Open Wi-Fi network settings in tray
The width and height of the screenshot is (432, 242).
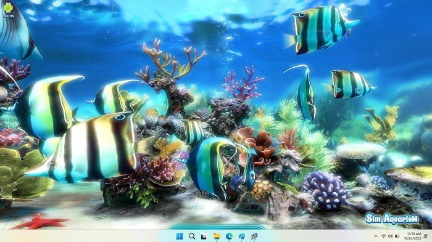383,236
